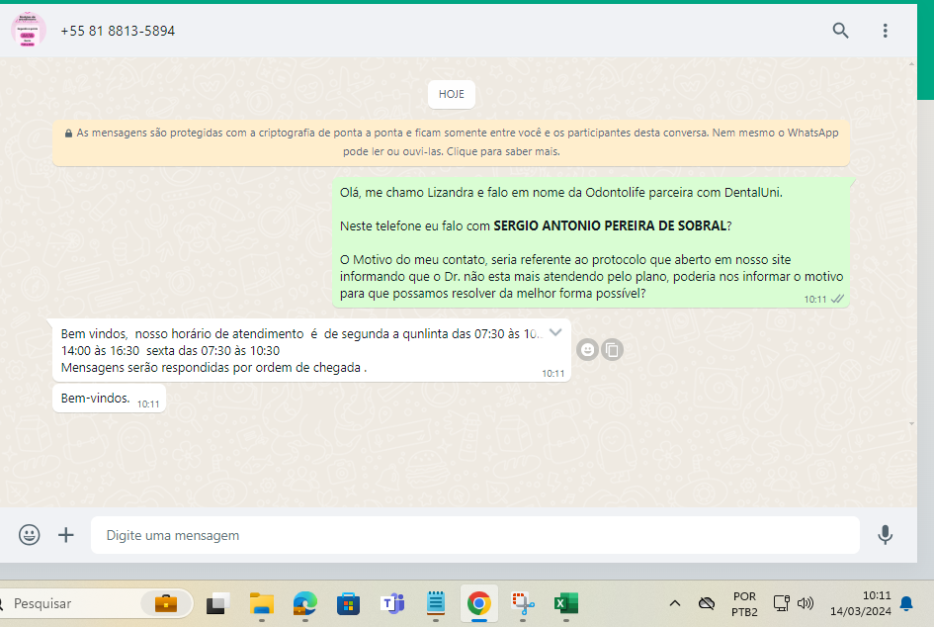934x627 pixels.
Task: Launch Microsoft Edge from taskbar
Action: [305, 603]
